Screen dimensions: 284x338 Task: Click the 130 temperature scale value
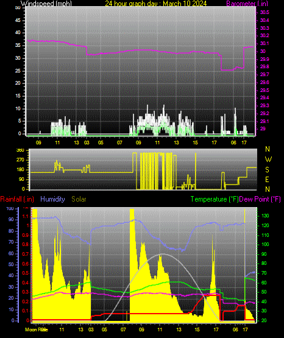[265, 216]
